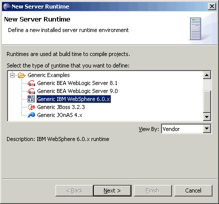
Task: Select Generic IBM WebSphere 6.0.x
Action: point(73,99)
